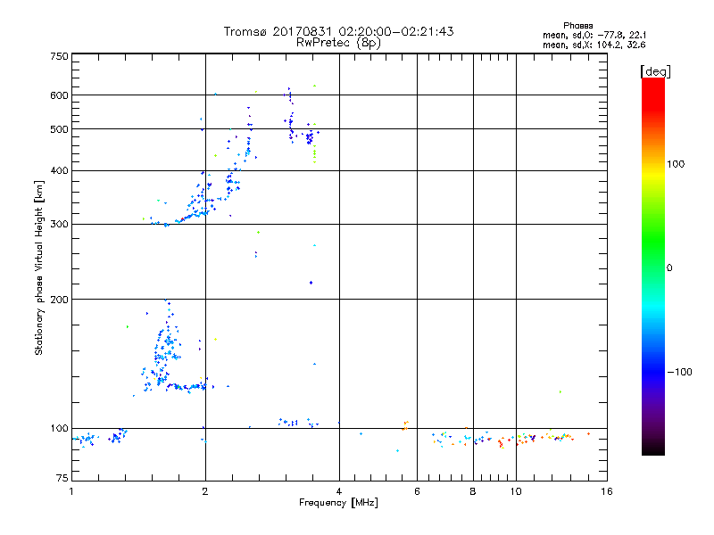Image resolution: width=714 pixels, height=535 pixels.
Task: Click the y-axis tick label '75'
Action: [62, 478]
